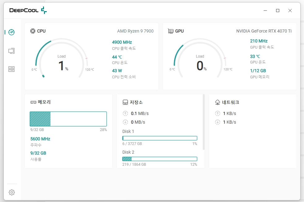Click the 1/12 GB GPU memory value
Image resolution: width=304 pixels, height=202 pixels.
click(x=258, y=71)
